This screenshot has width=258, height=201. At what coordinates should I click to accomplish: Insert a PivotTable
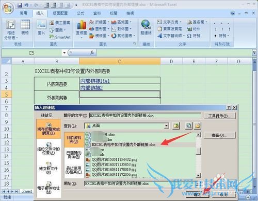(11, 29)
